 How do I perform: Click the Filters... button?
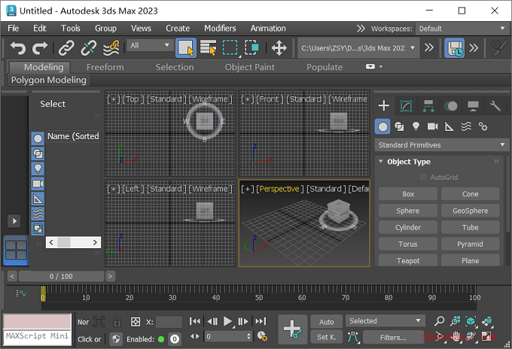[x=393, y=338]
